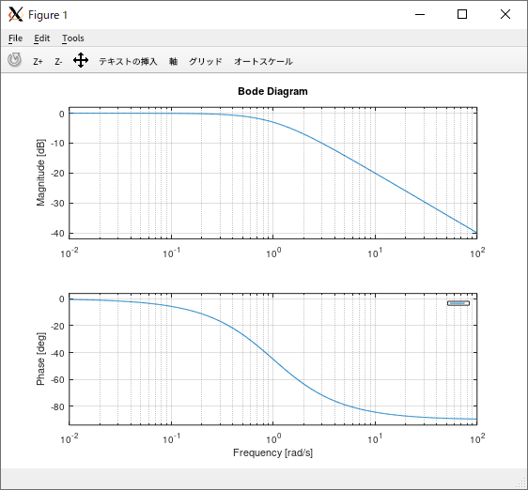Click オートスケール autoscale button
The image size is (528, 490).
click(263, 62)
